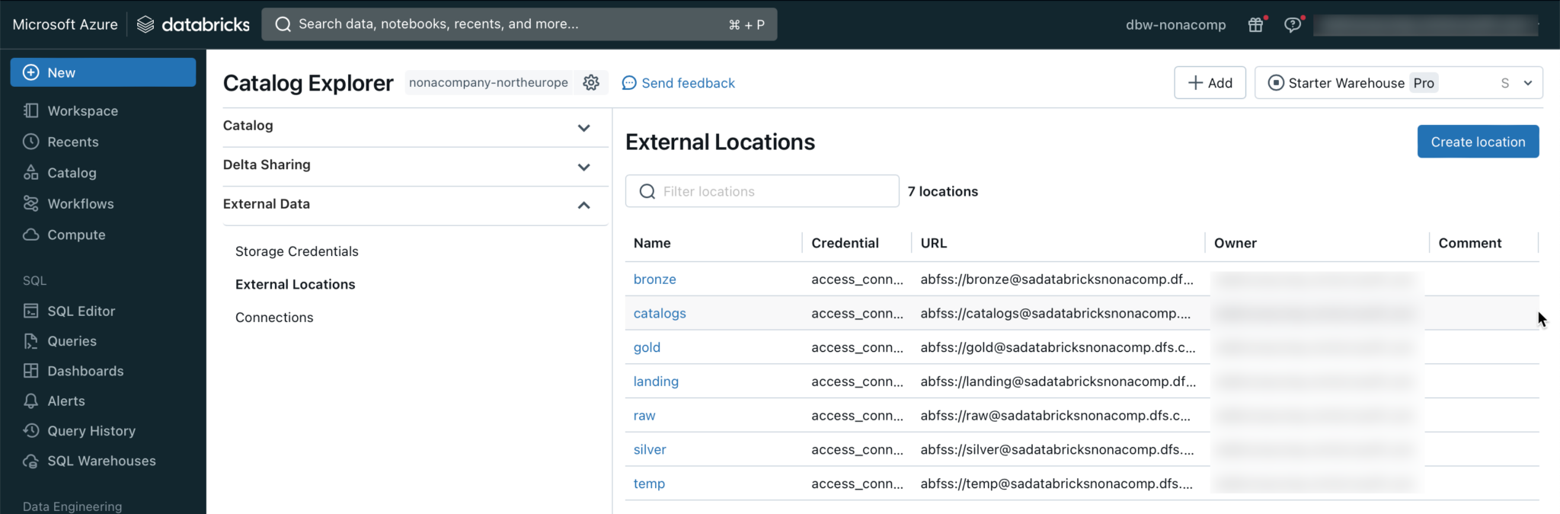1560x514 pixels.
Task: Open Dashboards in the sidebar
Action: coord(85,372)
